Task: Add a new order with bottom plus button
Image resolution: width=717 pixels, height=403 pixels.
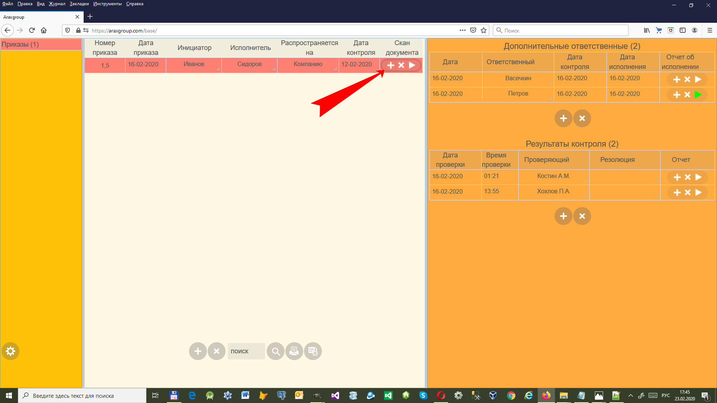Action: pyautogui.click(x=198, y=351)
